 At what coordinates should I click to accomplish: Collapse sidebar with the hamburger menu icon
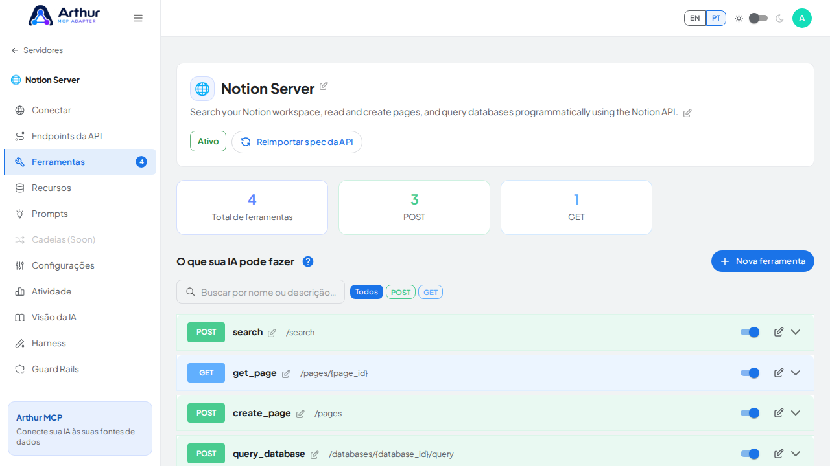tap(138, 18)
